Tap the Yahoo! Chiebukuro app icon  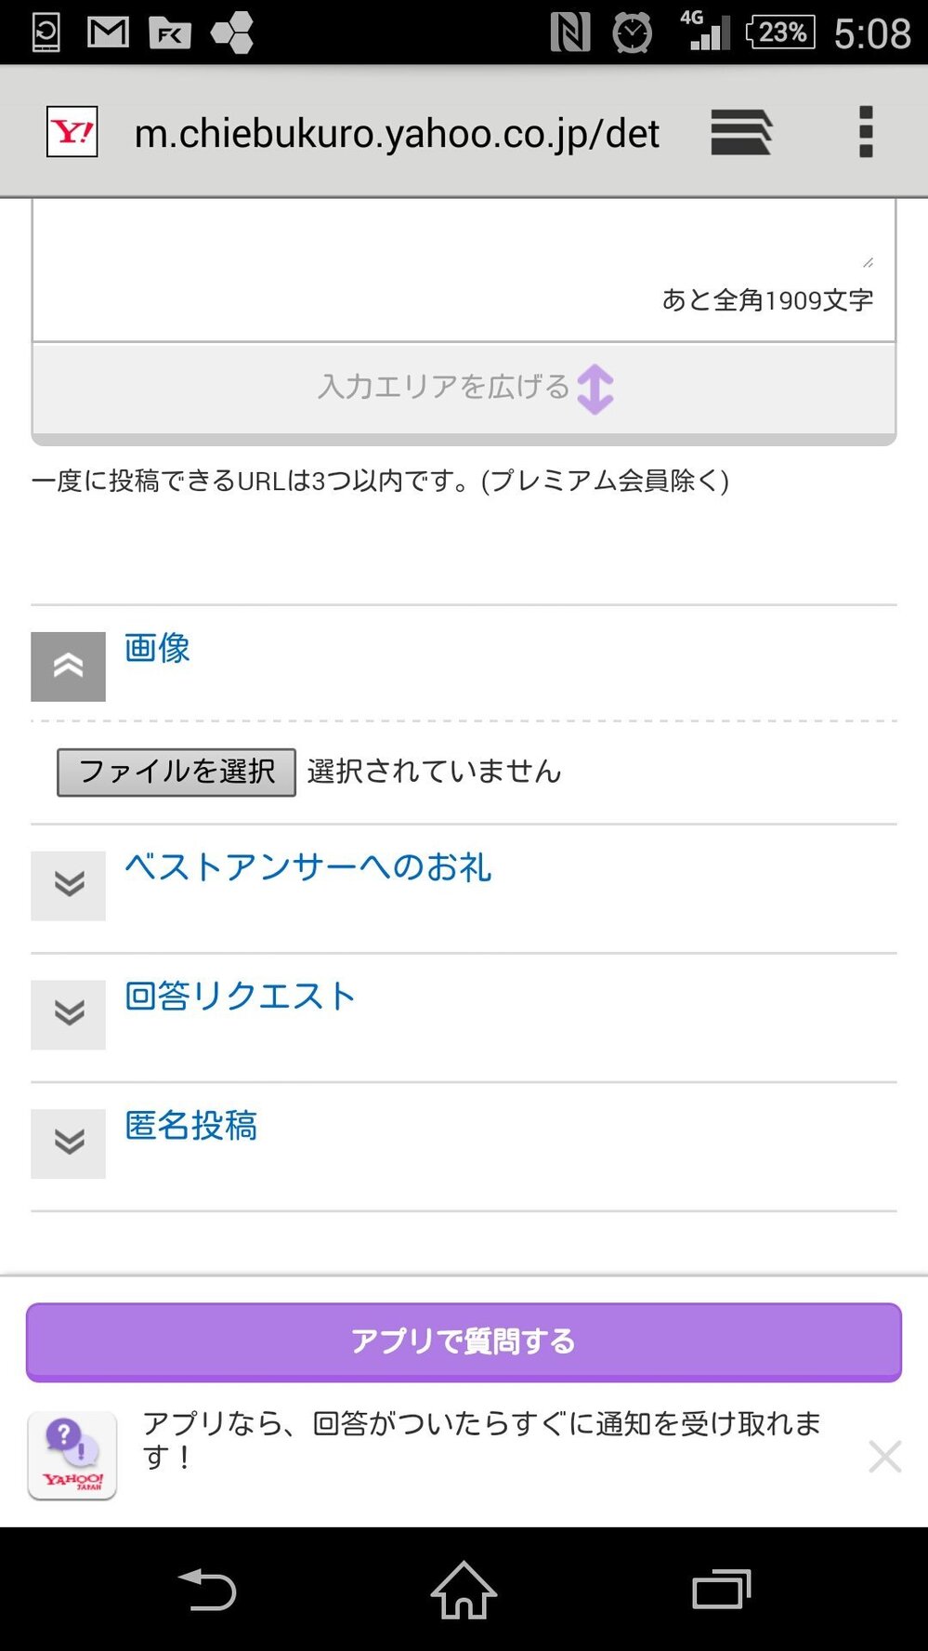72,1455
